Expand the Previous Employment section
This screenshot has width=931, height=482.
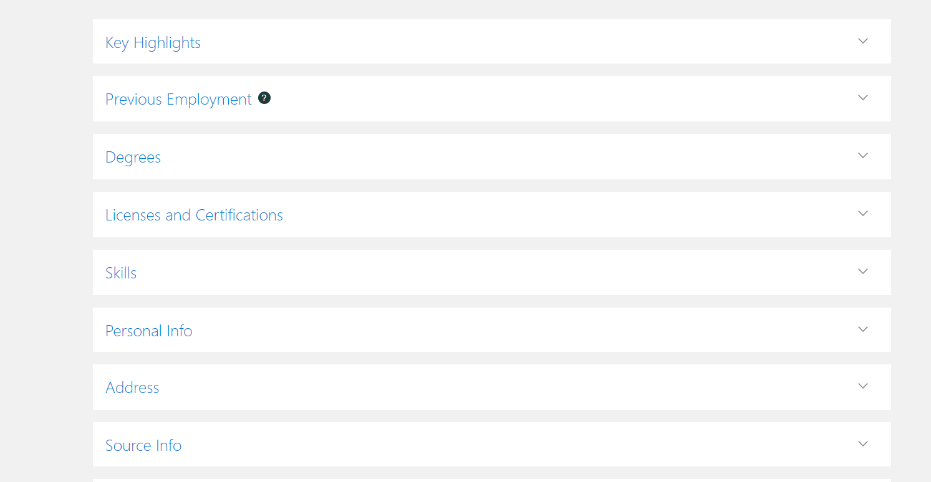coord(862,98)
